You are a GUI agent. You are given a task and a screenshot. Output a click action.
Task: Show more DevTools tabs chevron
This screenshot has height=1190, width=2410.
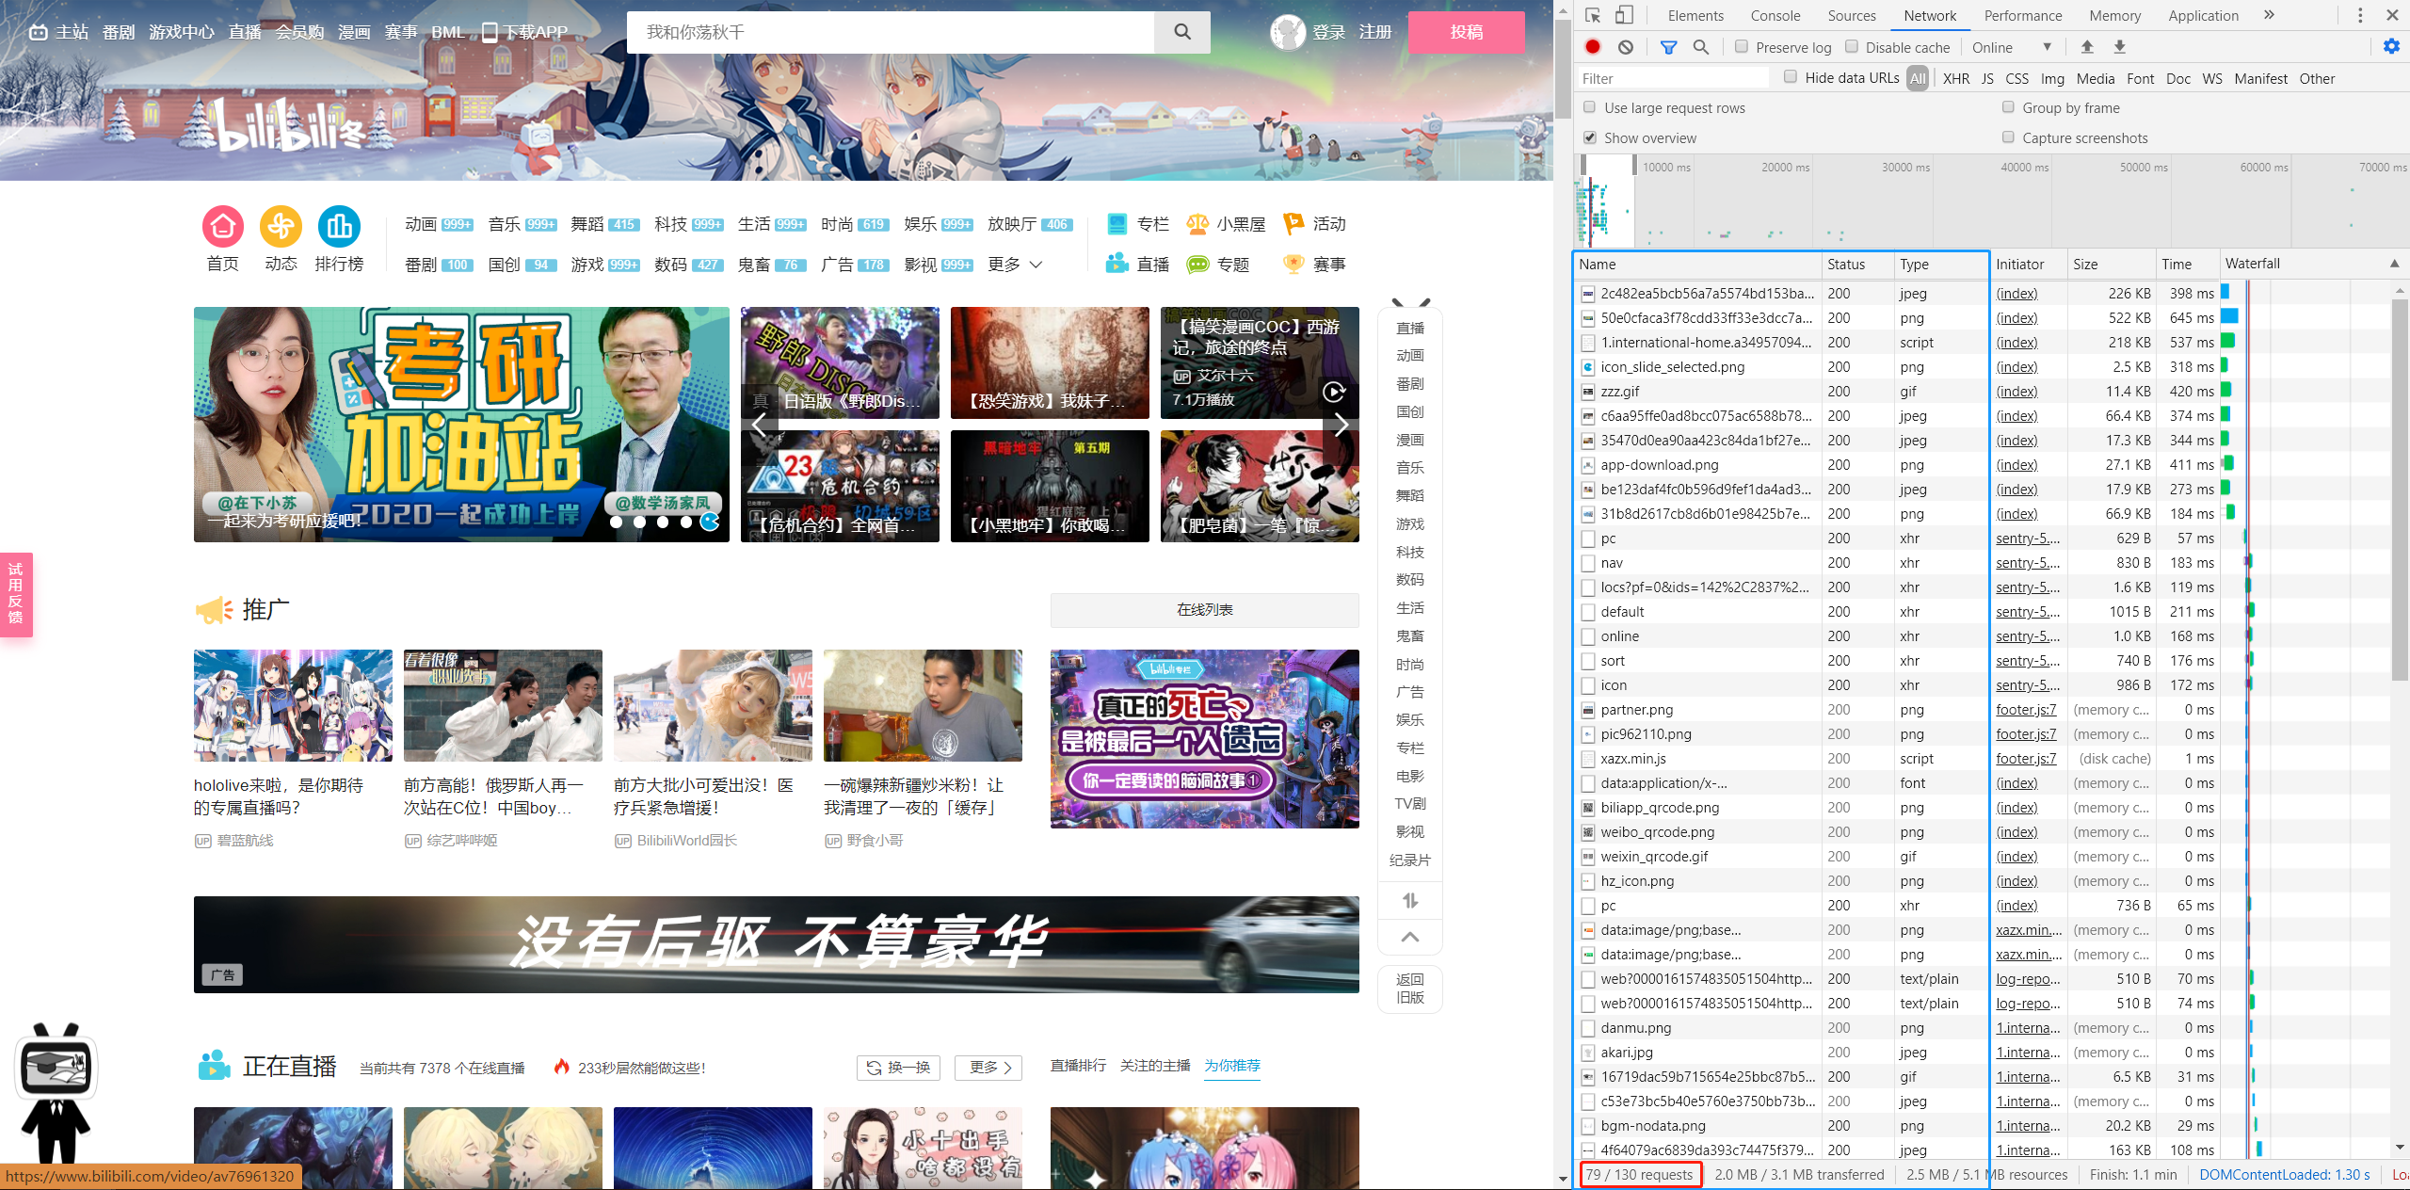[2270, 15]
